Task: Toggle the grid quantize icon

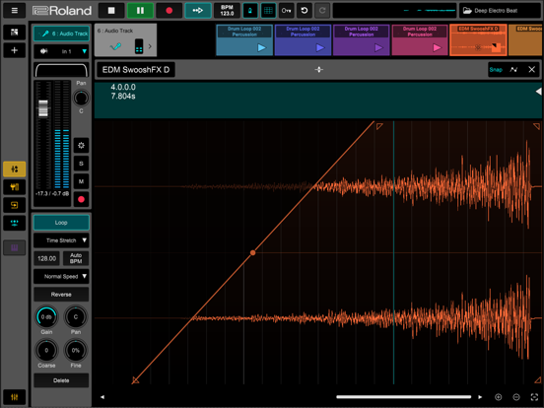Action: 268,11
